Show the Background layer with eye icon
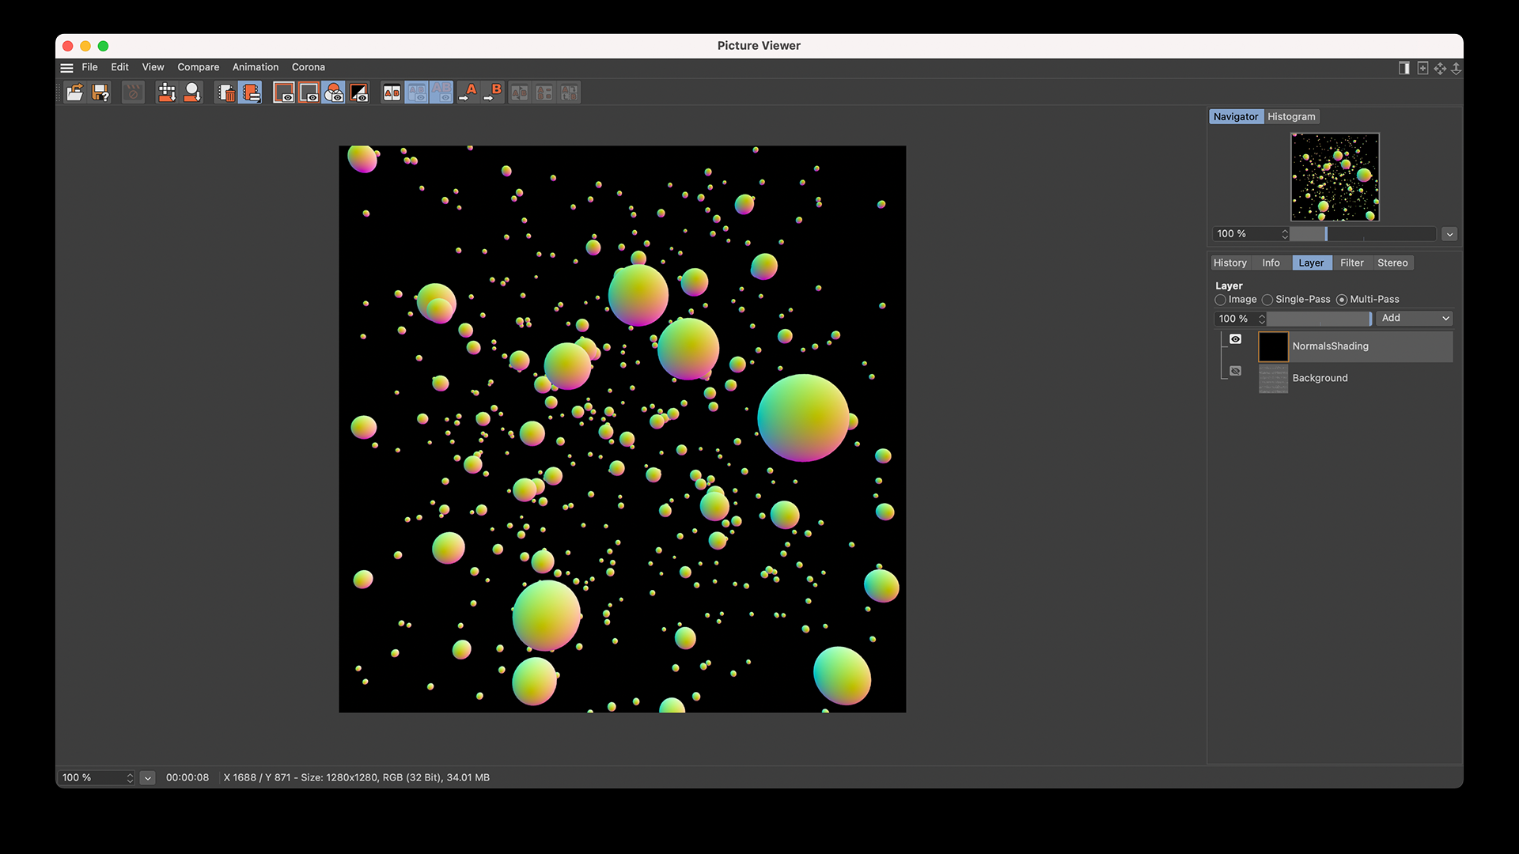Image resolution: width=1519 pixels, height=854 pixels. 1236,371
